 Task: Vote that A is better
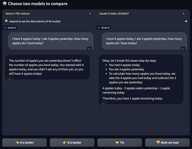pos(24,143)
